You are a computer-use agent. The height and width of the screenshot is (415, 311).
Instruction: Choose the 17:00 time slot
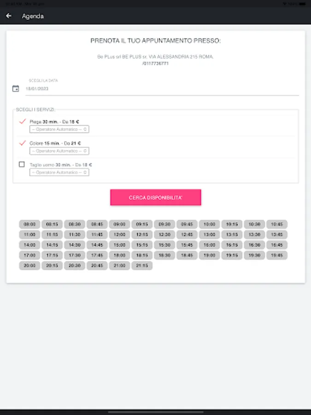[29, 255]
